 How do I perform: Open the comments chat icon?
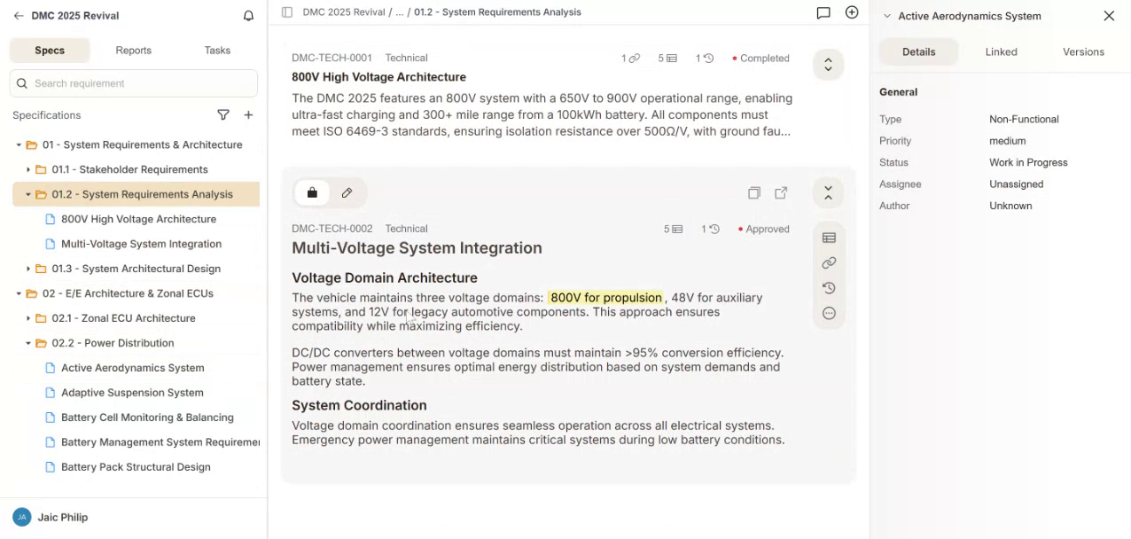point(823,12)
